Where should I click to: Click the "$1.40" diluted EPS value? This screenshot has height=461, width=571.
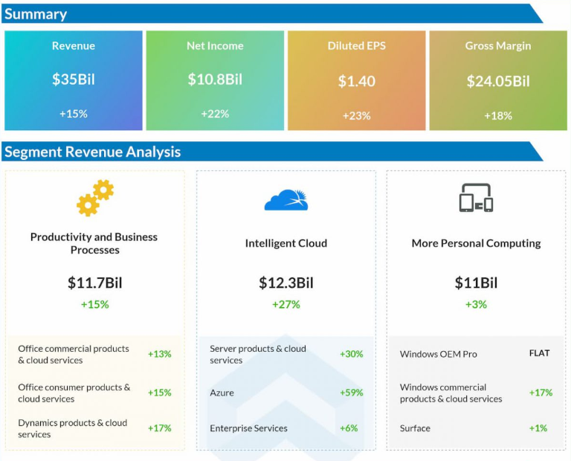pyautogui.click(x=357, y=81)
